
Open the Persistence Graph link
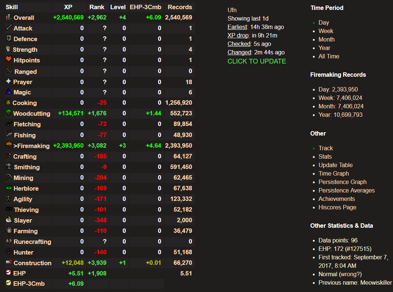tap(342, 182)
